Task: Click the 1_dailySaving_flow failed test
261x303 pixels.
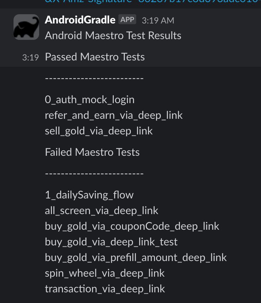Action: (89, 195)
